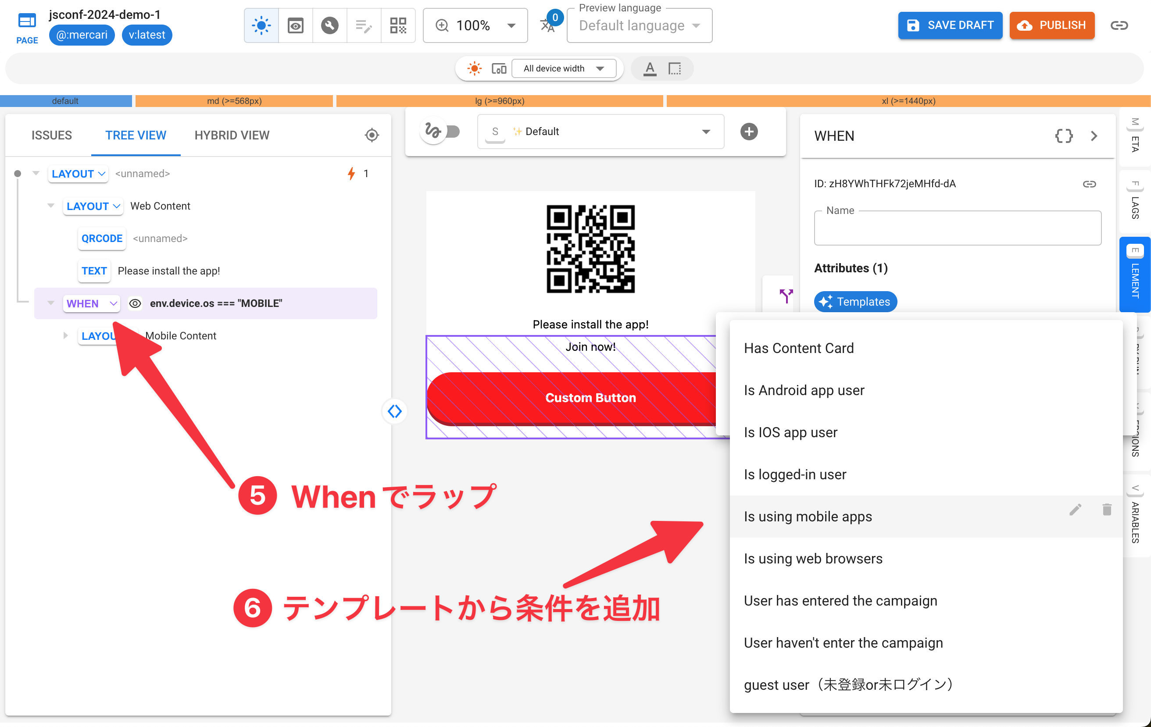The image size is (1151, 727).
Task: Open the QR code icon in toolbar
Action: 398,25
